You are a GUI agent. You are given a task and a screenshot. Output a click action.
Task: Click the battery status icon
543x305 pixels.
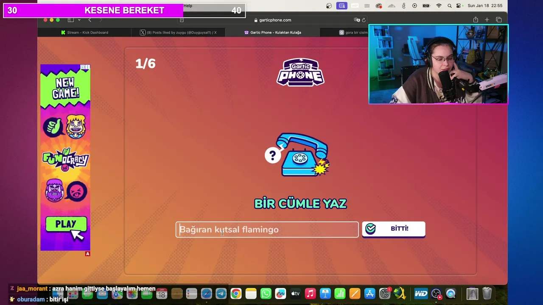coord(427,6)
